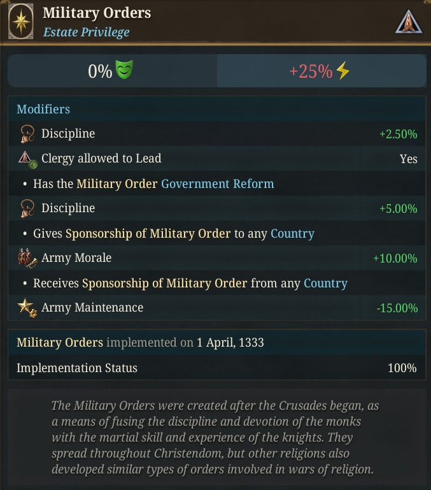Viewport: 431px width, 490px height.
Task: Click the first Discipline whip icon
Action: coord(27,134)
